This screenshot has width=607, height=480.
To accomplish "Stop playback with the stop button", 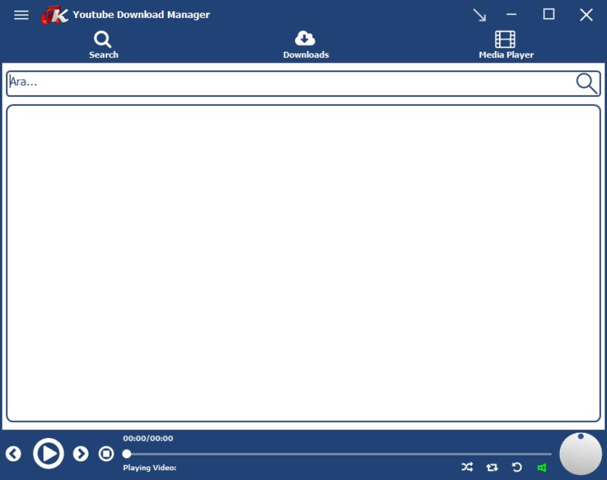I will click(x=106, y=454).
